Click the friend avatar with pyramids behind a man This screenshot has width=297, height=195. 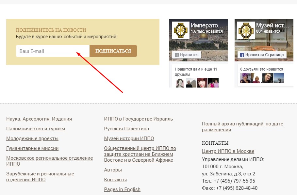coord(191,83)
